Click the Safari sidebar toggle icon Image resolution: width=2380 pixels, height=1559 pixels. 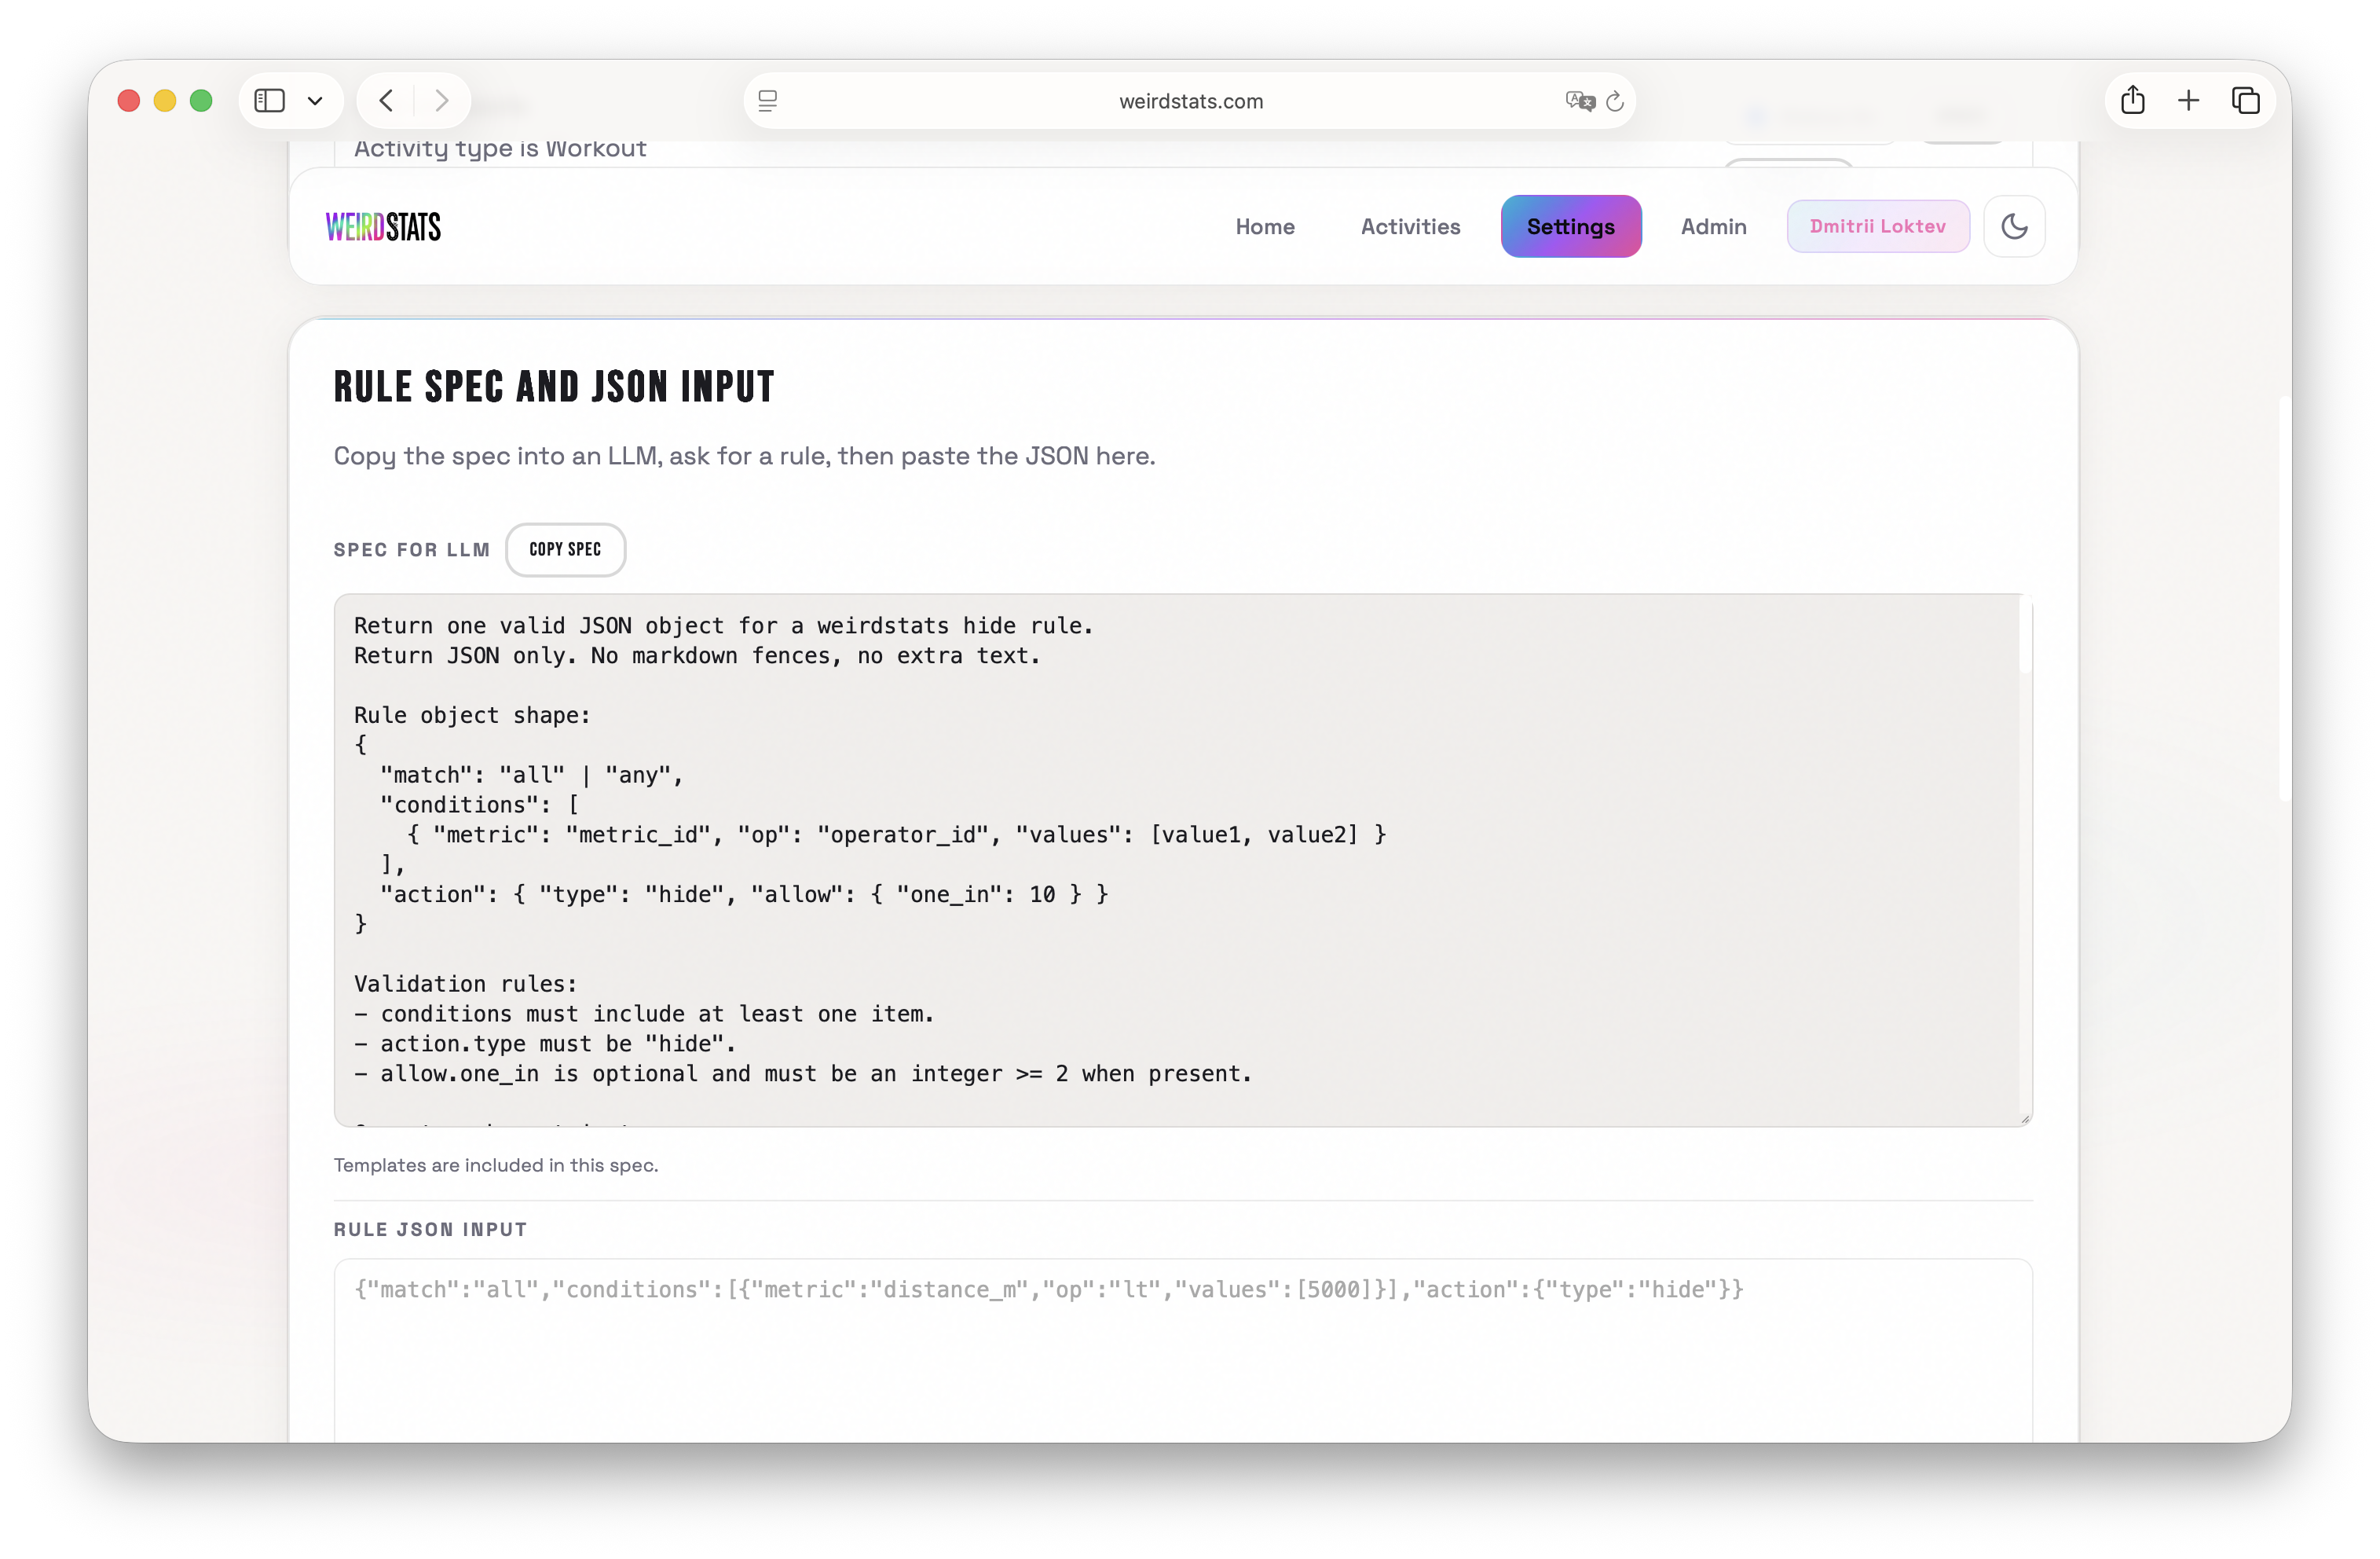point(270,101)
